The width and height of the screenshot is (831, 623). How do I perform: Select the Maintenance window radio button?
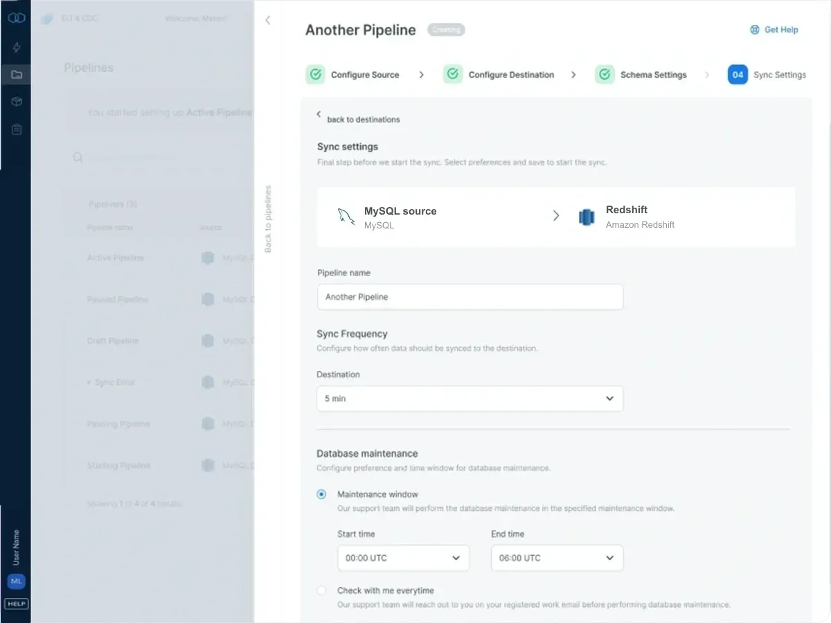pyautogui.click(x=321, y=494)
